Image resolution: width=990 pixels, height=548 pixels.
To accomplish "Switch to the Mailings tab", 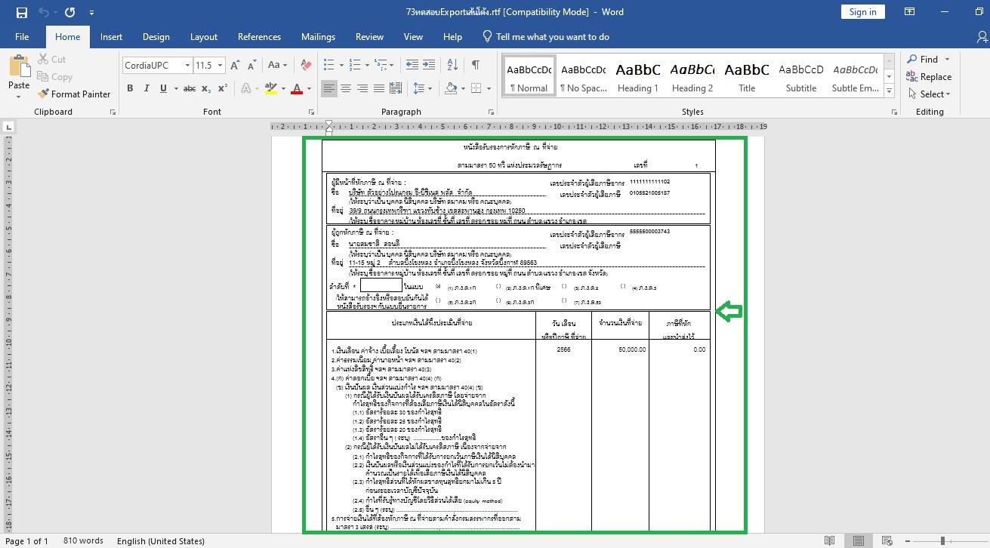I will click(318, 36).
